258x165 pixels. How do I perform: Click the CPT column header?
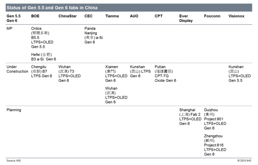coord(158,16)
